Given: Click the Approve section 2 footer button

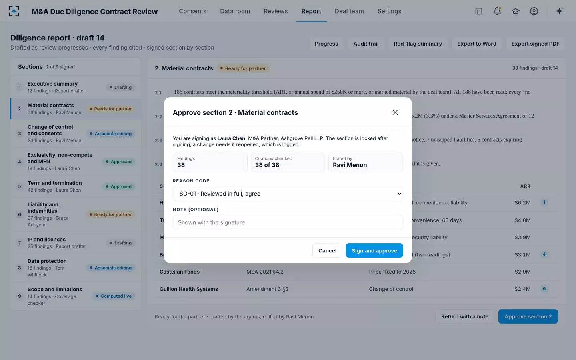Looking at the screenshot, I should tap(528, 316).
